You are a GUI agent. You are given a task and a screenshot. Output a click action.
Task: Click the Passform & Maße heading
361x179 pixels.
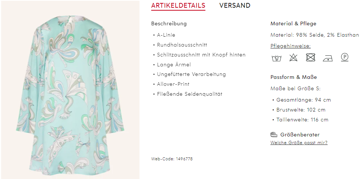pyautogui.click(x=294, y=77)
